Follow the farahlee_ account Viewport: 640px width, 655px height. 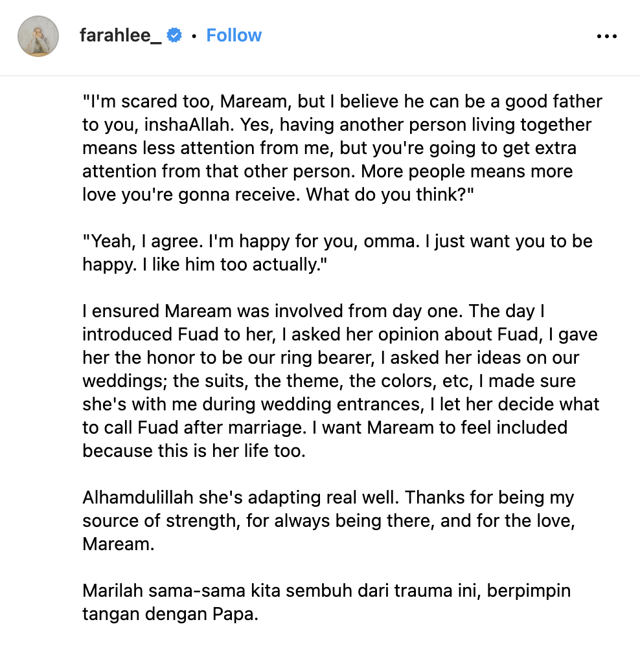[234, 36]
